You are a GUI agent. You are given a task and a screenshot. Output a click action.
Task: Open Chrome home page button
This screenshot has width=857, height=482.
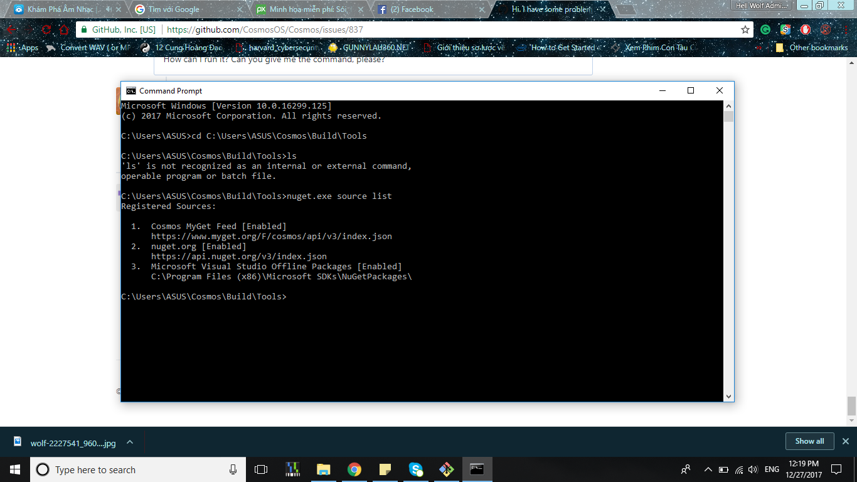[64, 29]
